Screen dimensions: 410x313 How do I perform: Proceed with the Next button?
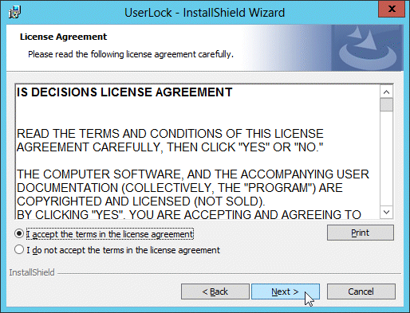coord(286,291)
